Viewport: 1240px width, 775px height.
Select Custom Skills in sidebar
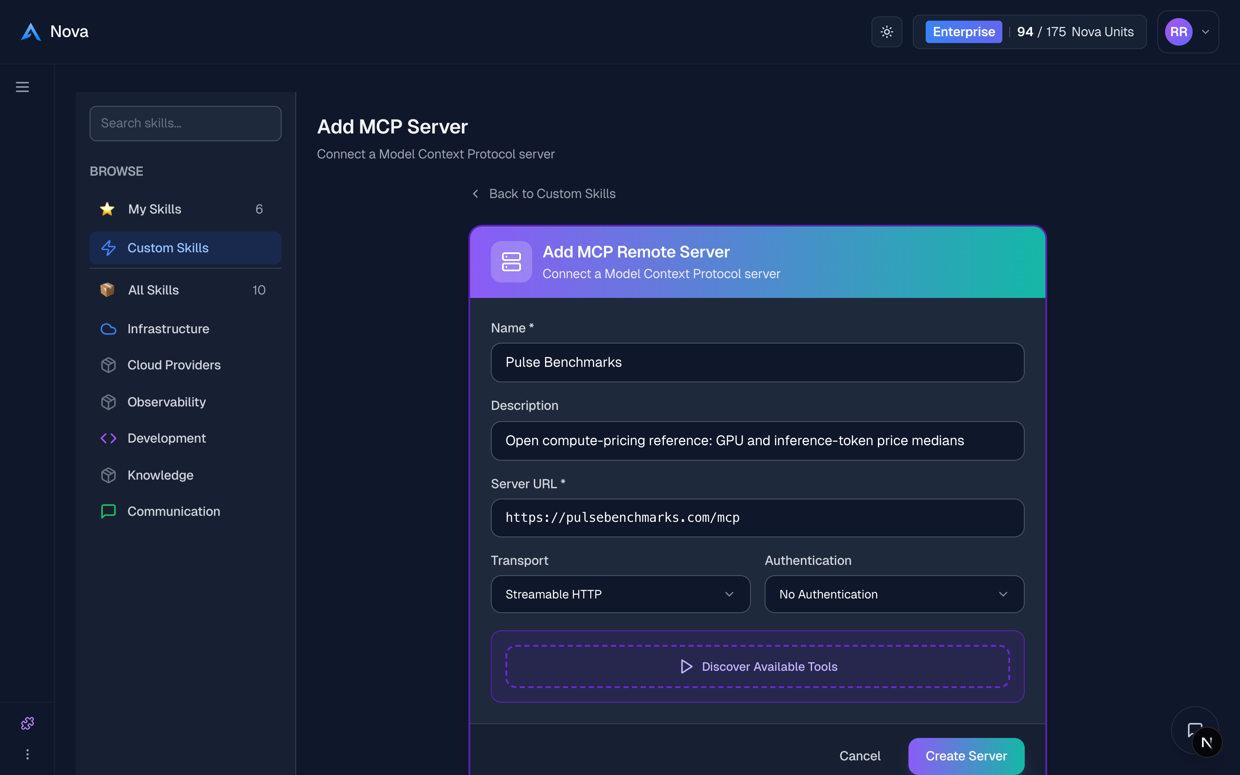coord(185,248)
